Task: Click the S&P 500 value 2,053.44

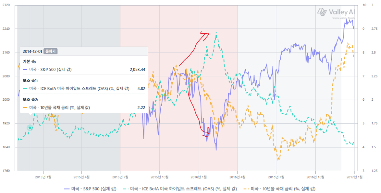Action: [138, 70]
